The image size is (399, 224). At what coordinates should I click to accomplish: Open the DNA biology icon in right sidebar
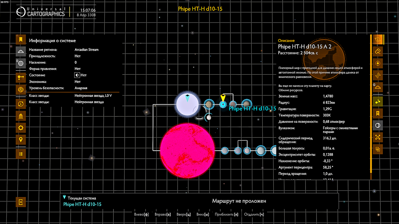coord(378,75)
